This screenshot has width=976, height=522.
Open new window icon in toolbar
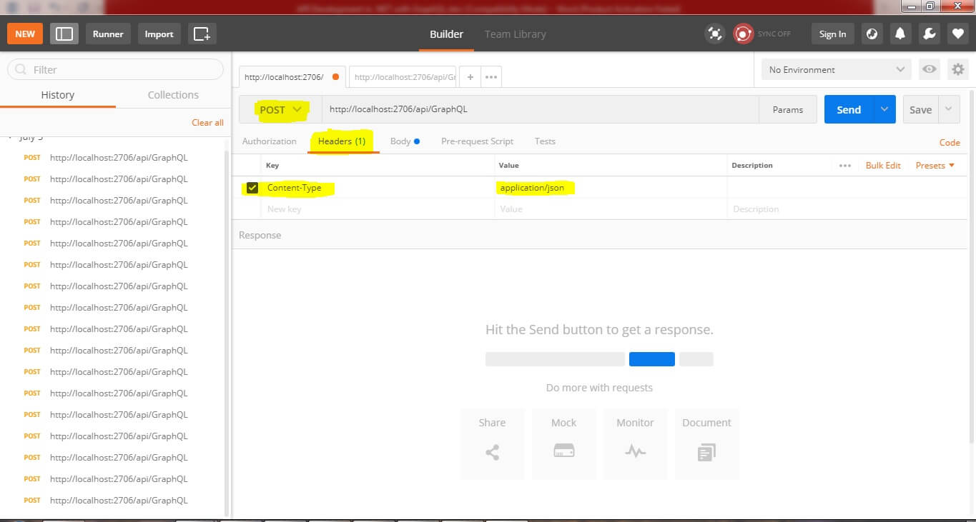[x=202, y=34]
